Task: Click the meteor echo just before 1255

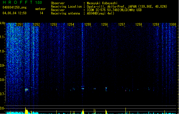Action: 83,89
